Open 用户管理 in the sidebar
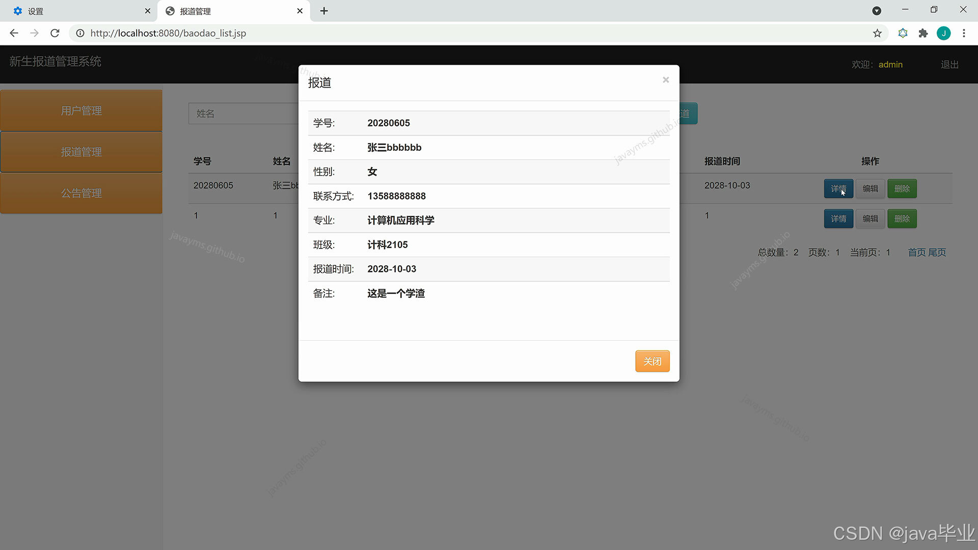Viewport: 978px width, 550px height. pyautogui.click(x=81, y=111)
